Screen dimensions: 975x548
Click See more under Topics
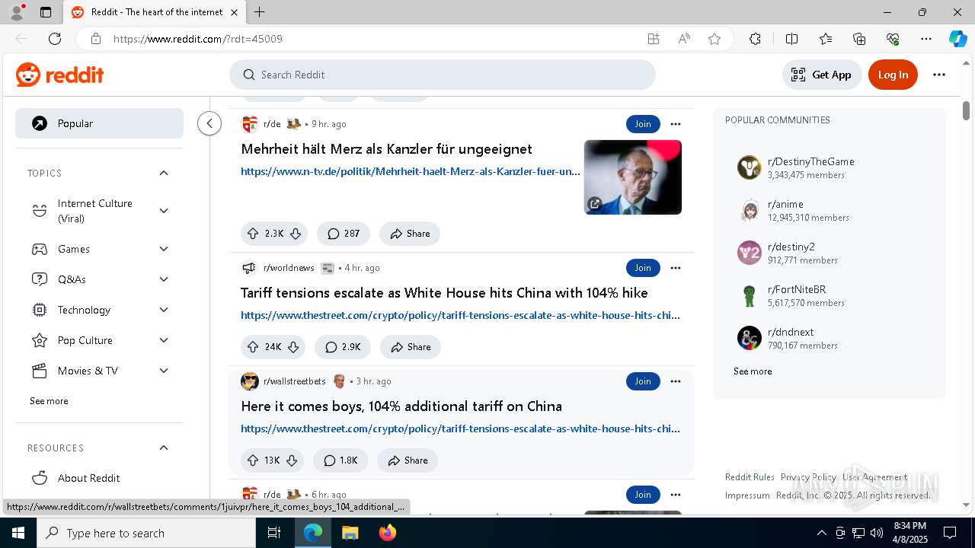(49, 401)
